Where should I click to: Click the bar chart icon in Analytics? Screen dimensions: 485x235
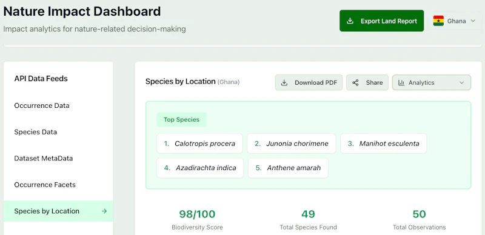(x=401, y=82)
